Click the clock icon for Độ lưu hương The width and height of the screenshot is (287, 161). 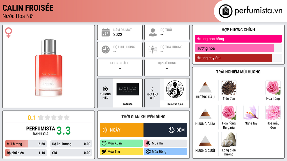point(106,49)
